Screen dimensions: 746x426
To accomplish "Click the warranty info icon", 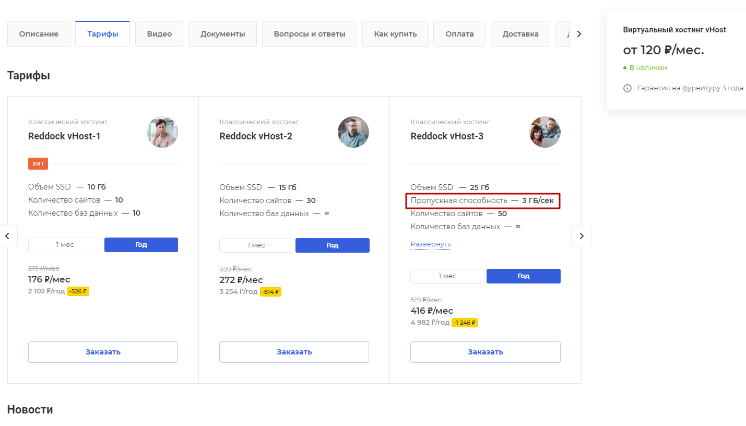I will click(x=627, y=88).
